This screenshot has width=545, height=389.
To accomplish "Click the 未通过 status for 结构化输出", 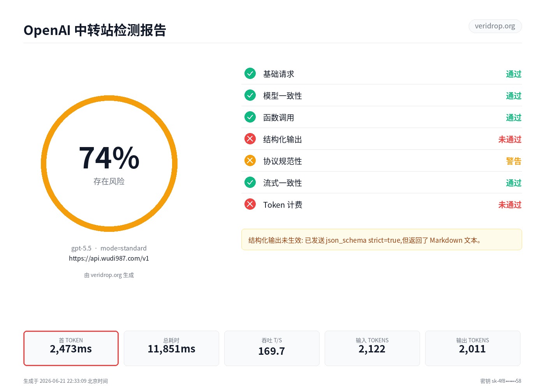I will coord(510,139).
